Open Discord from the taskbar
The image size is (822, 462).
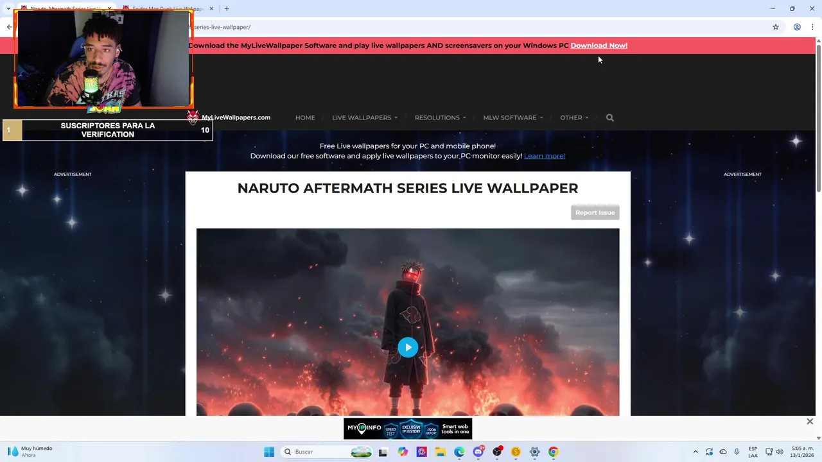coord(478,452)
